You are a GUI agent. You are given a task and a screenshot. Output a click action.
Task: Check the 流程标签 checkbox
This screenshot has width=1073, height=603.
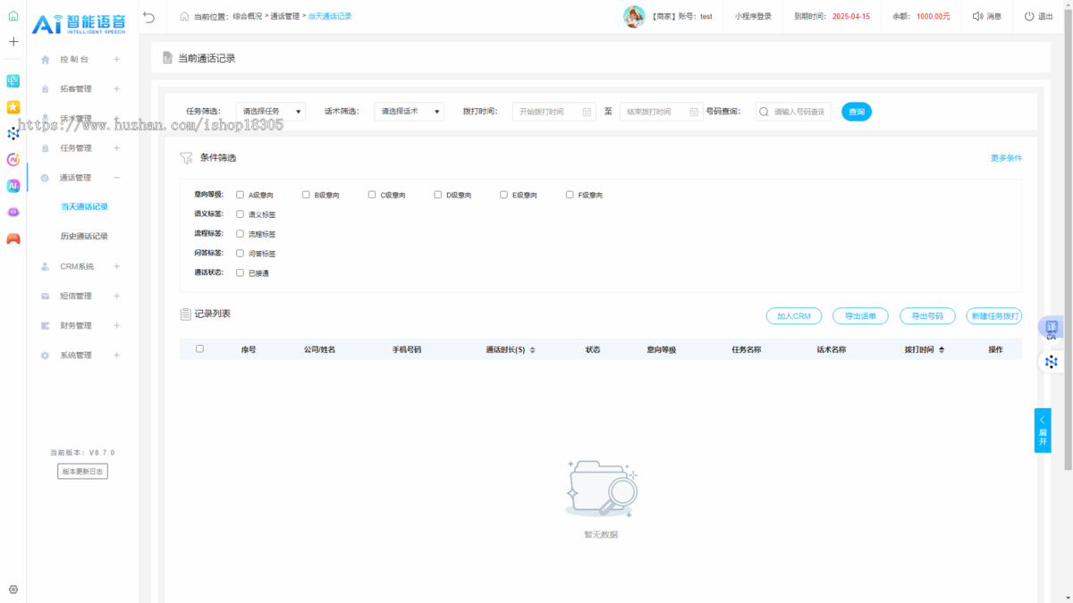[240, 233]
